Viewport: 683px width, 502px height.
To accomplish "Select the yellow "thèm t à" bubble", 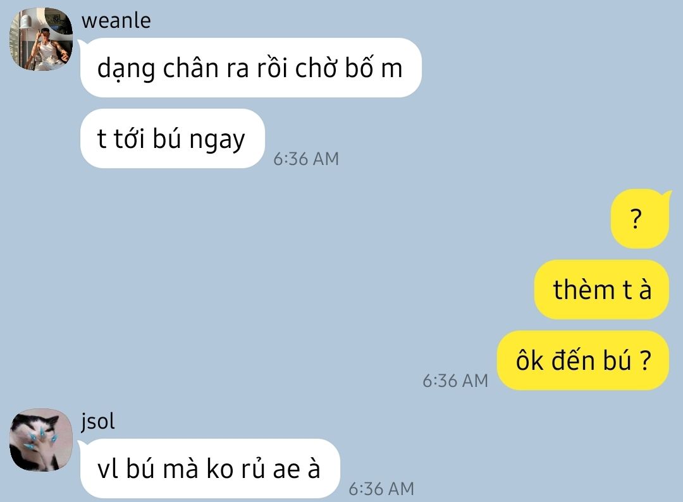I will point(601,290).
